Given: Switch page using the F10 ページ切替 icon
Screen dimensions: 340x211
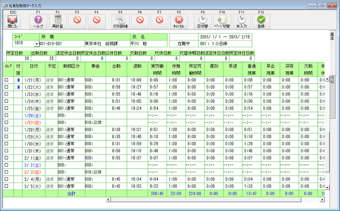Looking at the screenshot, I should pyautogui.click(x=222, y=22).
